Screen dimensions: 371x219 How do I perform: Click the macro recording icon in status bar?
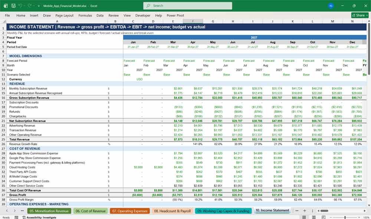[x=16, y=218]
